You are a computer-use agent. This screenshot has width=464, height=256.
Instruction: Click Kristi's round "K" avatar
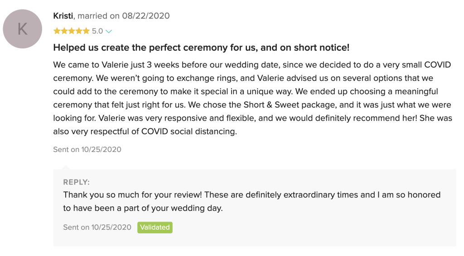(x=23, y=28)
